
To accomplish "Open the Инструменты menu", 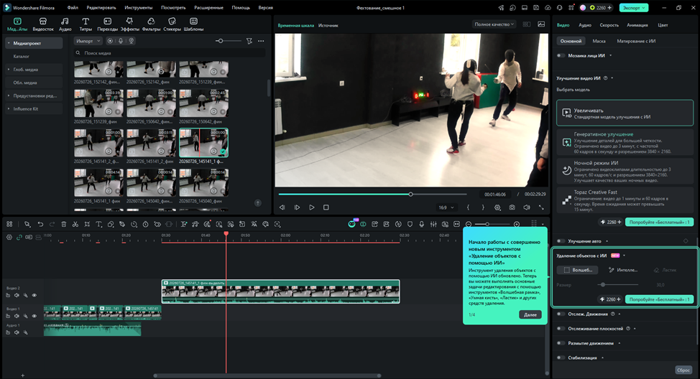I will pos(139,8).
